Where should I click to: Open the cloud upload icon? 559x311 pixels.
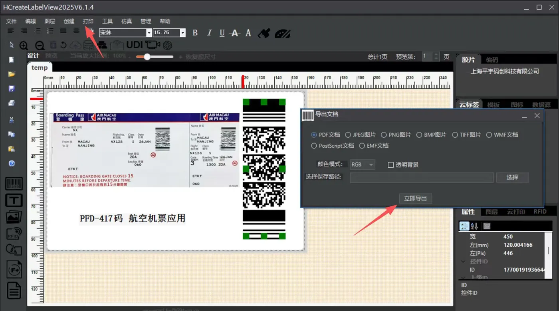[75, 45]
